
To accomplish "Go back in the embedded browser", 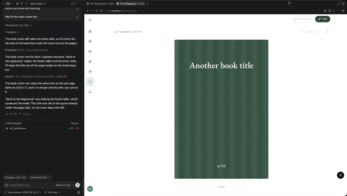I will point(88,11).
